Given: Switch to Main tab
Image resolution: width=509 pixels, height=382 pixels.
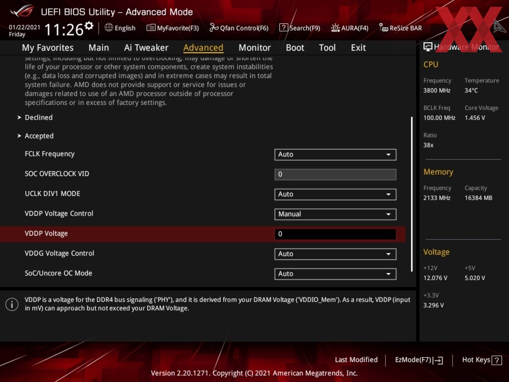Looking at the screenshot, I should [99, 48].
